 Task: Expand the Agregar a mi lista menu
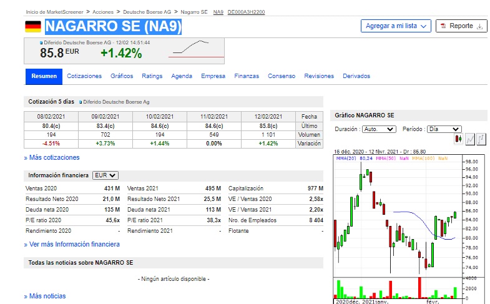[396, 26]
